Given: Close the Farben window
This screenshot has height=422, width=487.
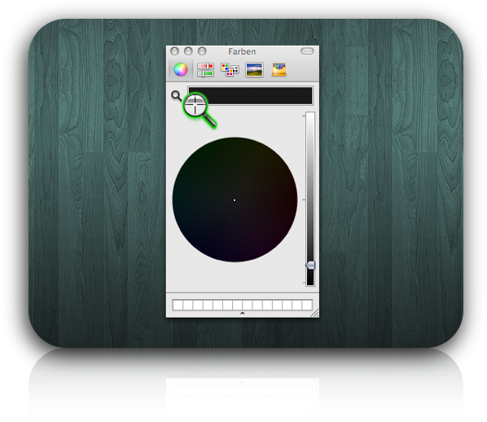Looking at the screenshot, I should coord(174,51).
